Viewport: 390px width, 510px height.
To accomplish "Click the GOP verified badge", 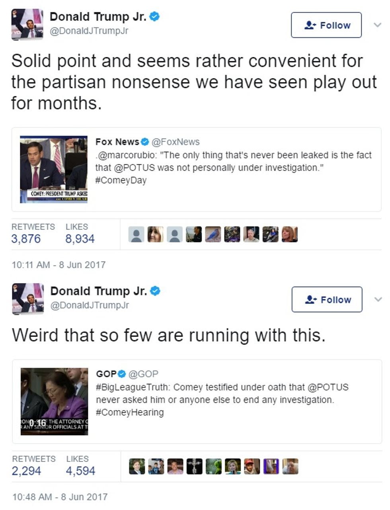I will tap(122, 374).
